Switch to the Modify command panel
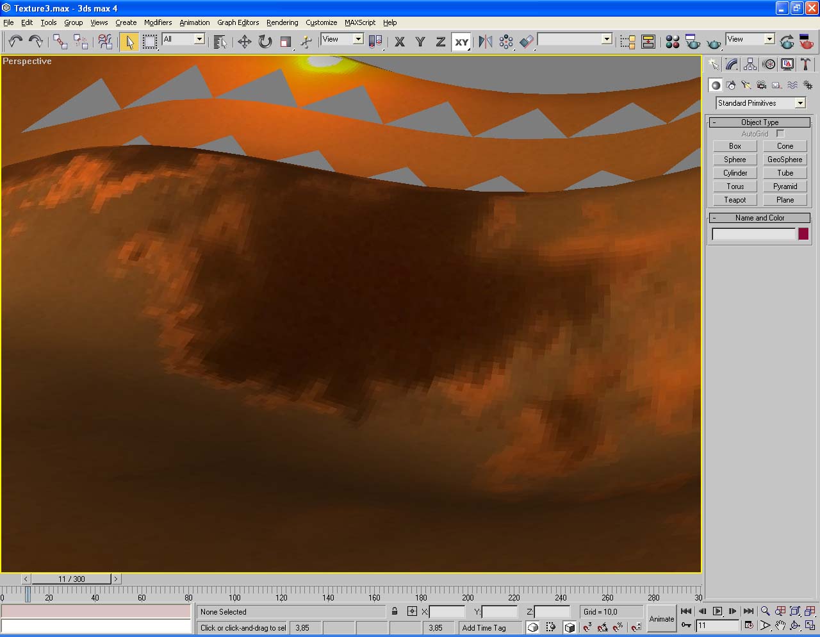820x637 pixels. pyautogui.click(x=732, y=64)
